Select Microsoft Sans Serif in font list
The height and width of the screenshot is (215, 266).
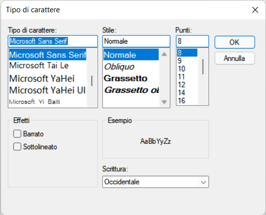pyautogui.click(x=48, y=54)
